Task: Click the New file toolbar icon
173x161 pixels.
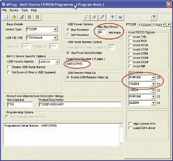Action: [x=6, y=17]
